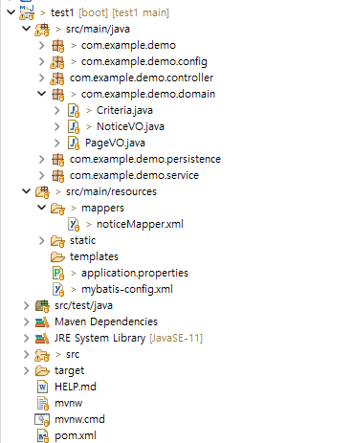Expand the Criteria.java node

(57, 111)
